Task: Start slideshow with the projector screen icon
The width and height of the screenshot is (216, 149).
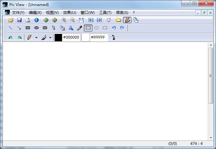Action: tap(109, 20)
